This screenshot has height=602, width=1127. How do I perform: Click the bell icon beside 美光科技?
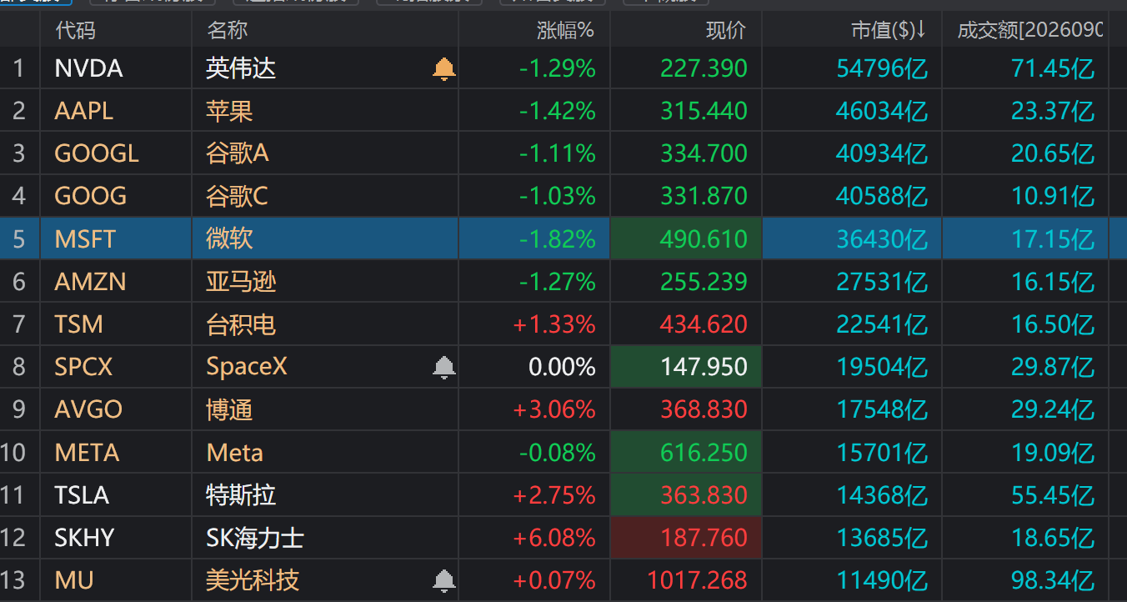click(444, 579)
